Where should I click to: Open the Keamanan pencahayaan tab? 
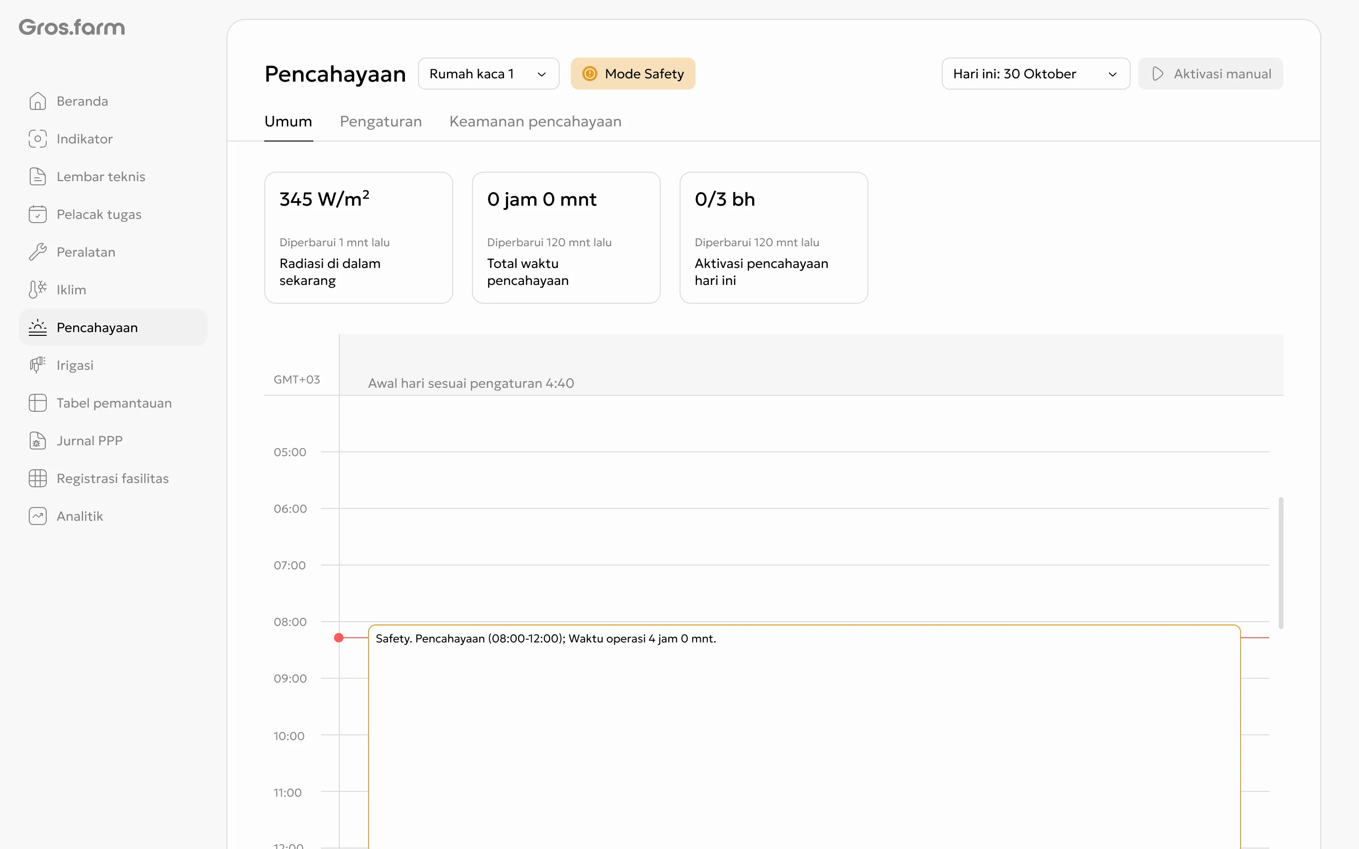click(535, 121)
